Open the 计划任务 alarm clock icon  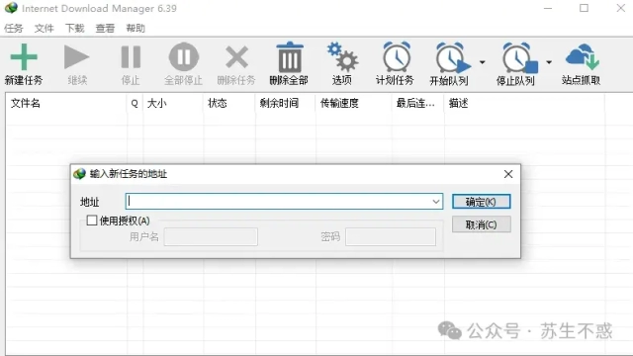tap(396, 57)
